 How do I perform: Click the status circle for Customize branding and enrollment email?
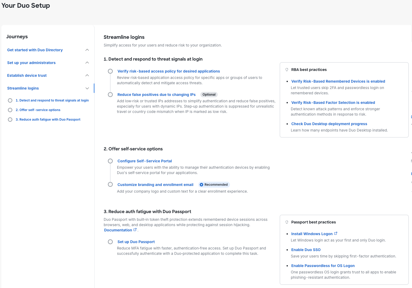point(110,184)
